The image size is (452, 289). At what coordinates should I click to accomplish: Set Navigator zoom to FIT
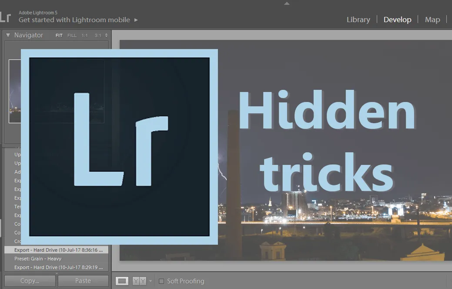point(59,36)
